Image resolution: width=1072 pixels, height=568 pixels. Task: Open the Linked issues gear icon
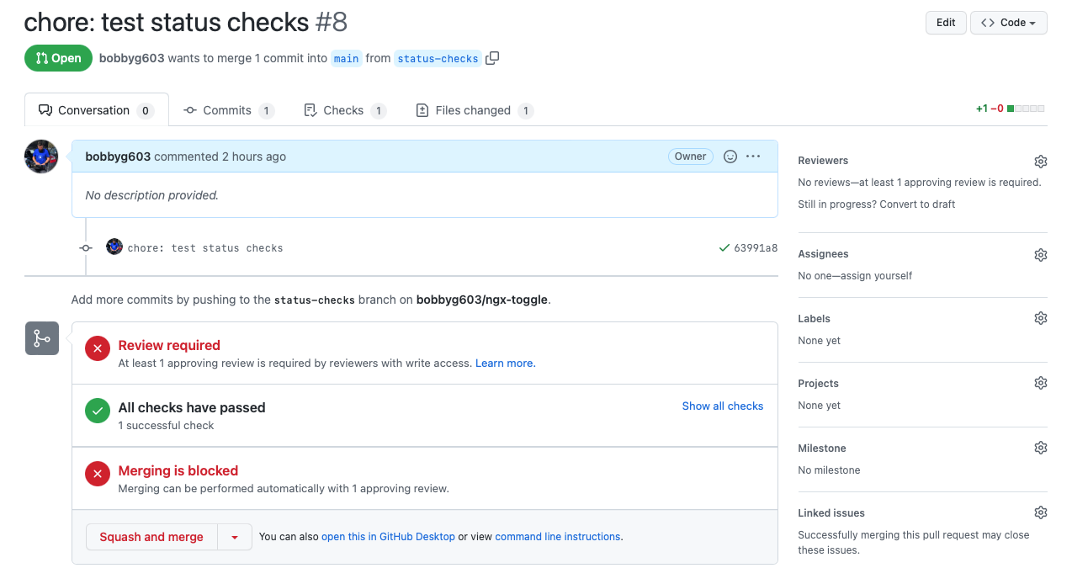point(1041,512)
